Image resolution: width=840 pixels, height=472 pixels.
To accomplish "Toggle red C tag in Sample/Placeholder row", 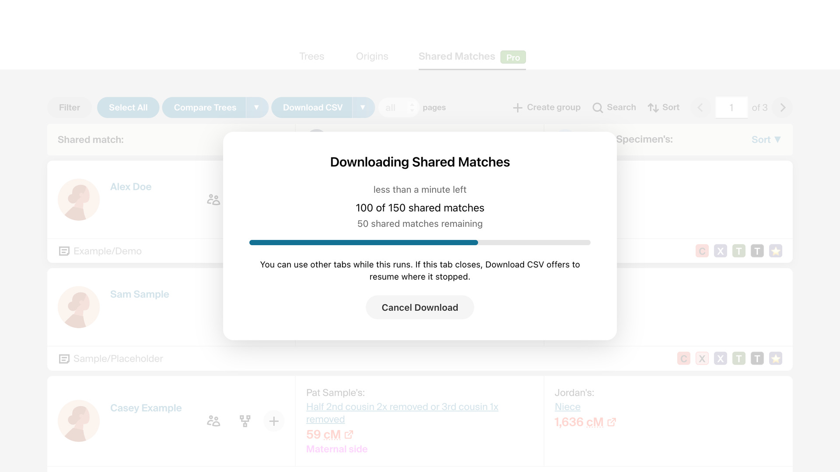I will coord(684,358).
